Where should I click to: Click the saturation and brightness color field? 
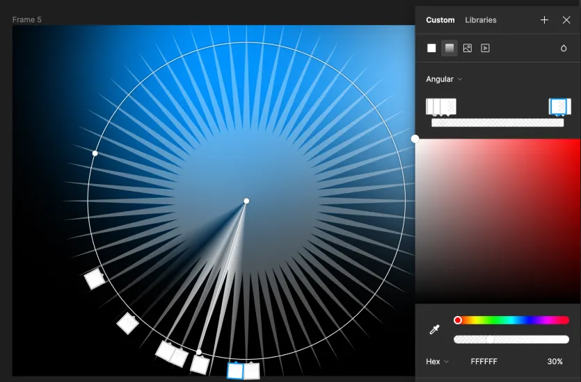(498, 221)
